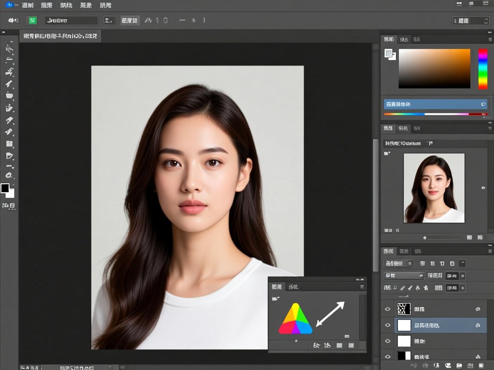Open the layer filter type dropdown
Viewport: 494px width, 370px height.
pyautogui.click(x=398, y=263)
